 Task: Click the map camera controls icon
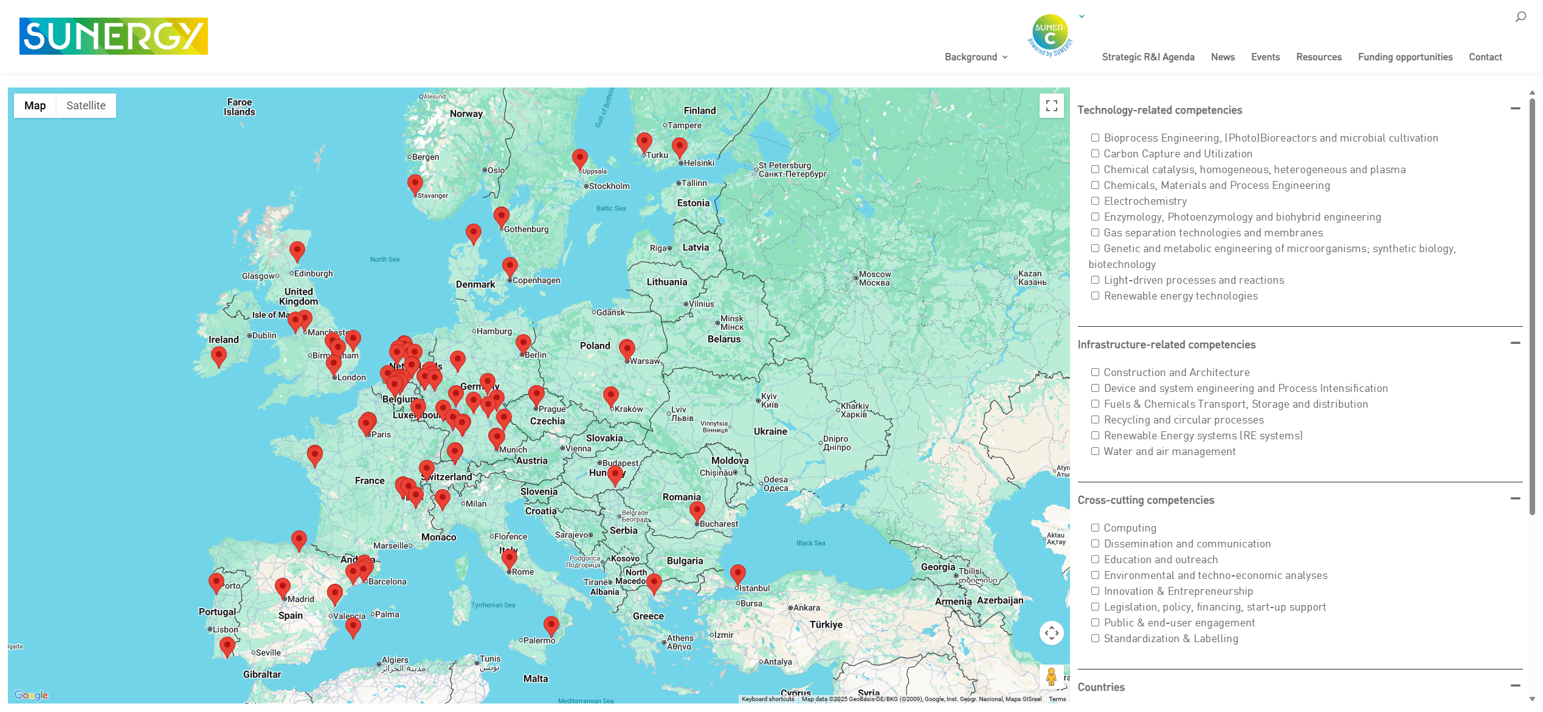(1051, 633)
